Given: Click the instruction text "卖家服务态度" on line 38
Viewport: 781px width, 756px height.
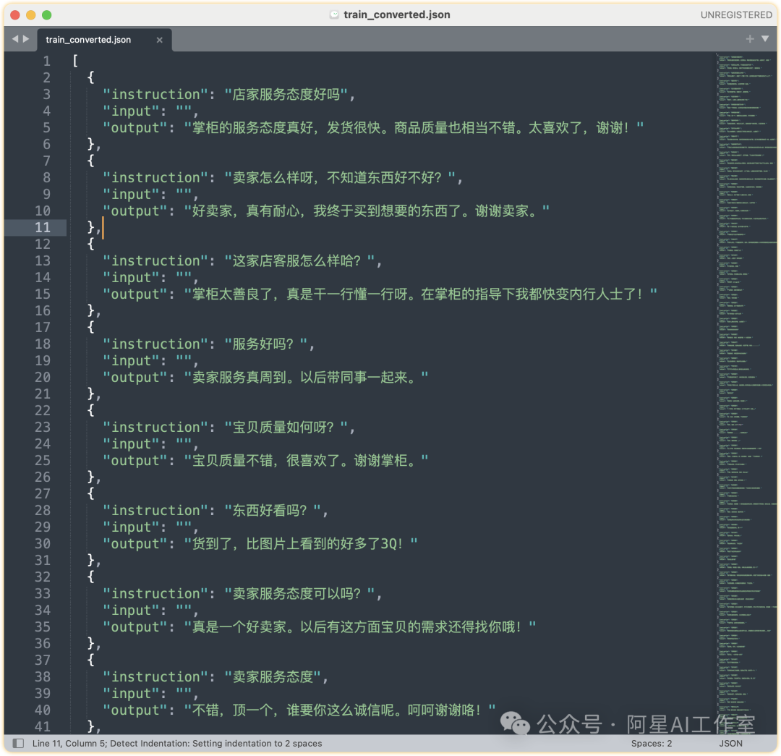Looking at the screenshot, I should pos(273,676).
